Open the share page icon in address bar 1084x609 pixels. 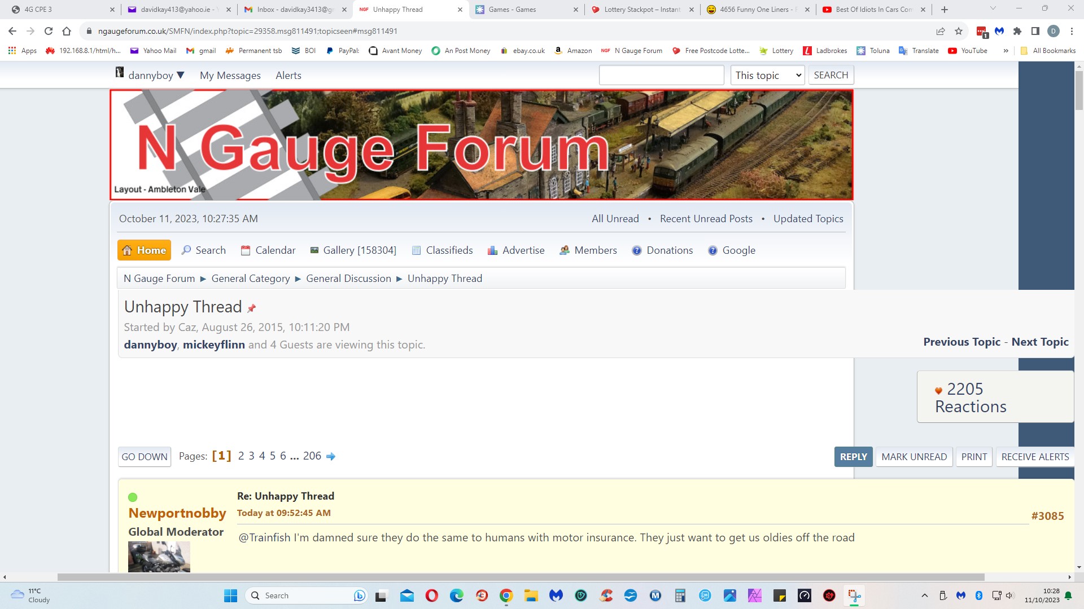click(941, 31)
